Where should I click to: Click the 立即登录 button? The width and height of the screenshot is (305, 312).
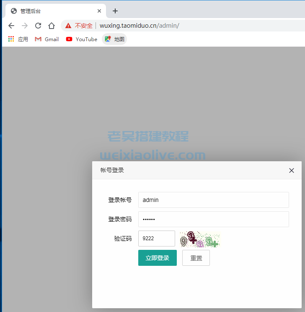click(158, 258)
